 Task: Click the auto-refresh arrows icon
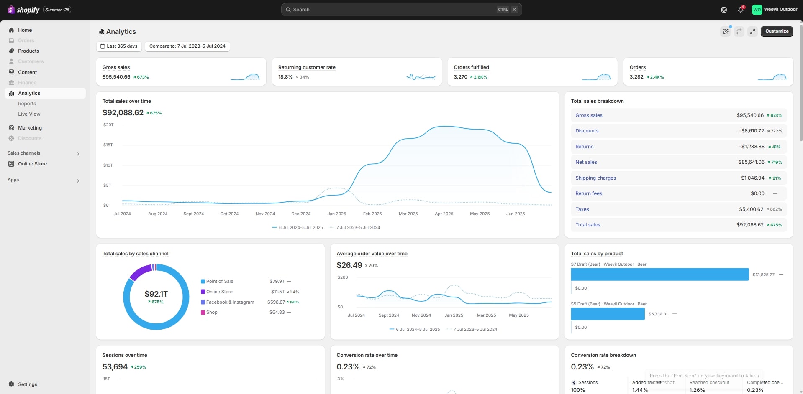click(x=739, y=31)
